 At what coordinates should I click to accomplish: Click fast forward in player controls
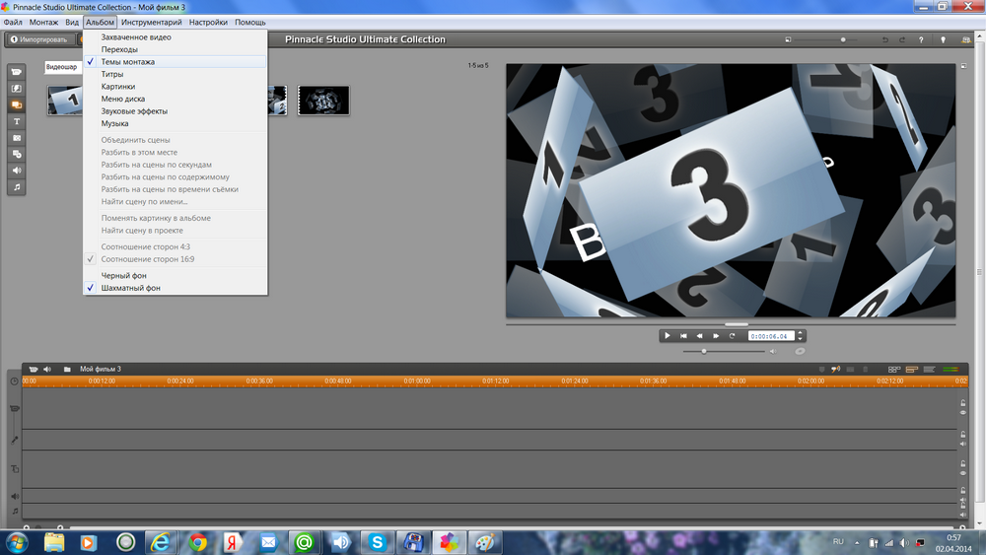[x=716, y=335]
